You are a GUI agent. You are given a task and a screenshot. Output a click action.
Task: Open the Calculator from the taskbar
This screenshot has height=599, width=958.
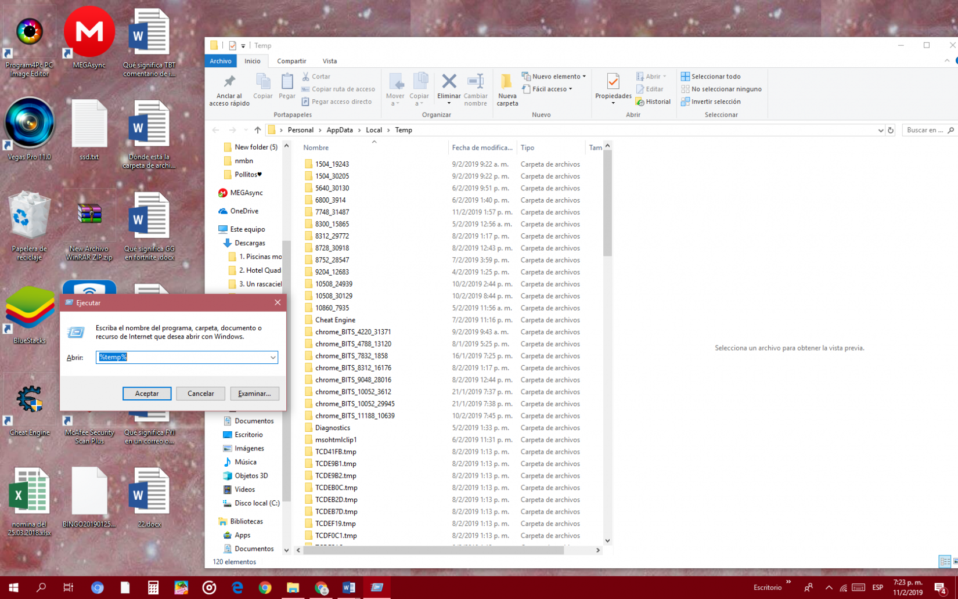coord(153,587)
